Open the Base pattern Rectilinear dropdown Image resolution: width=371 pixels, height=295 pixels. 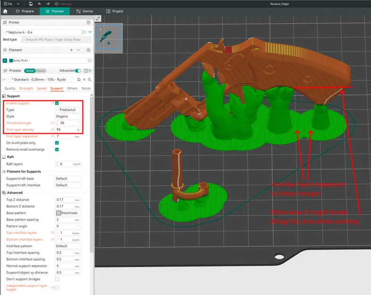click(68, 213)
